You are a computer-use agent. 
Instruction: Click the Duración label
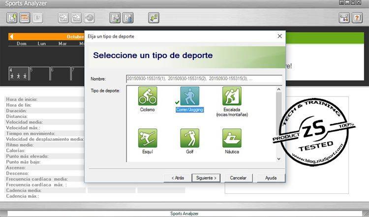(16, 111)
